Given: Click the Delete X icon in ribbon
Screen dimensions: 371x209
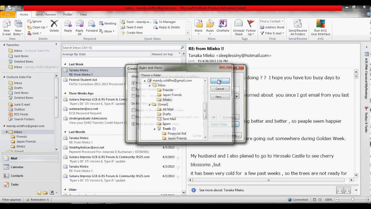Looking at the screenshot, I should pyautogui.click(x=54, y=26).
